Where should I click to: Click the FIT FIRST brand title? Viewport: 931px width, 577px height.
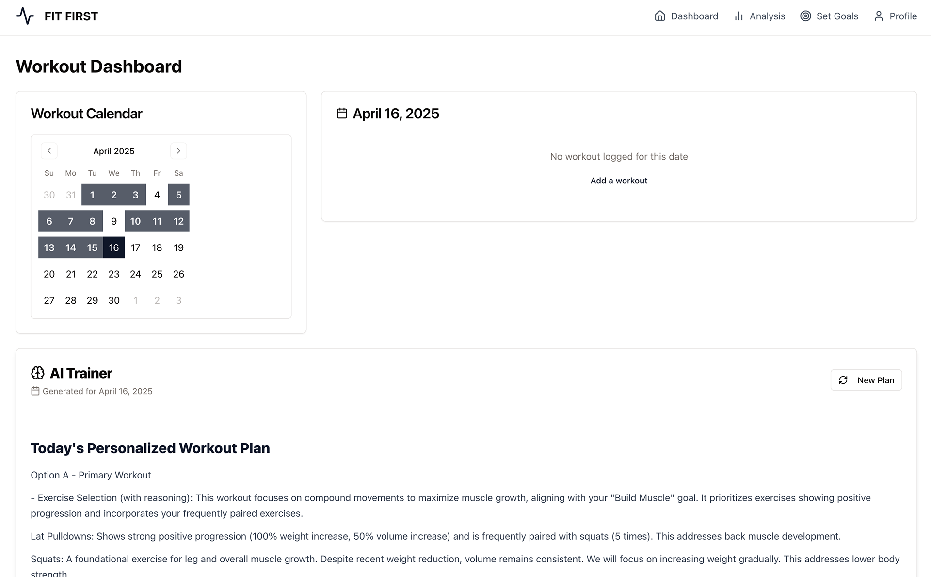click(x=71, y=16)
